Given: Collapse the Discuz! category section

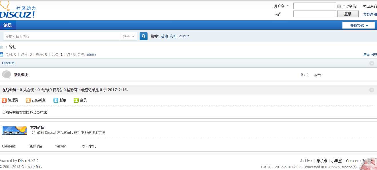Looking at the screenshot, I should 372,63.
